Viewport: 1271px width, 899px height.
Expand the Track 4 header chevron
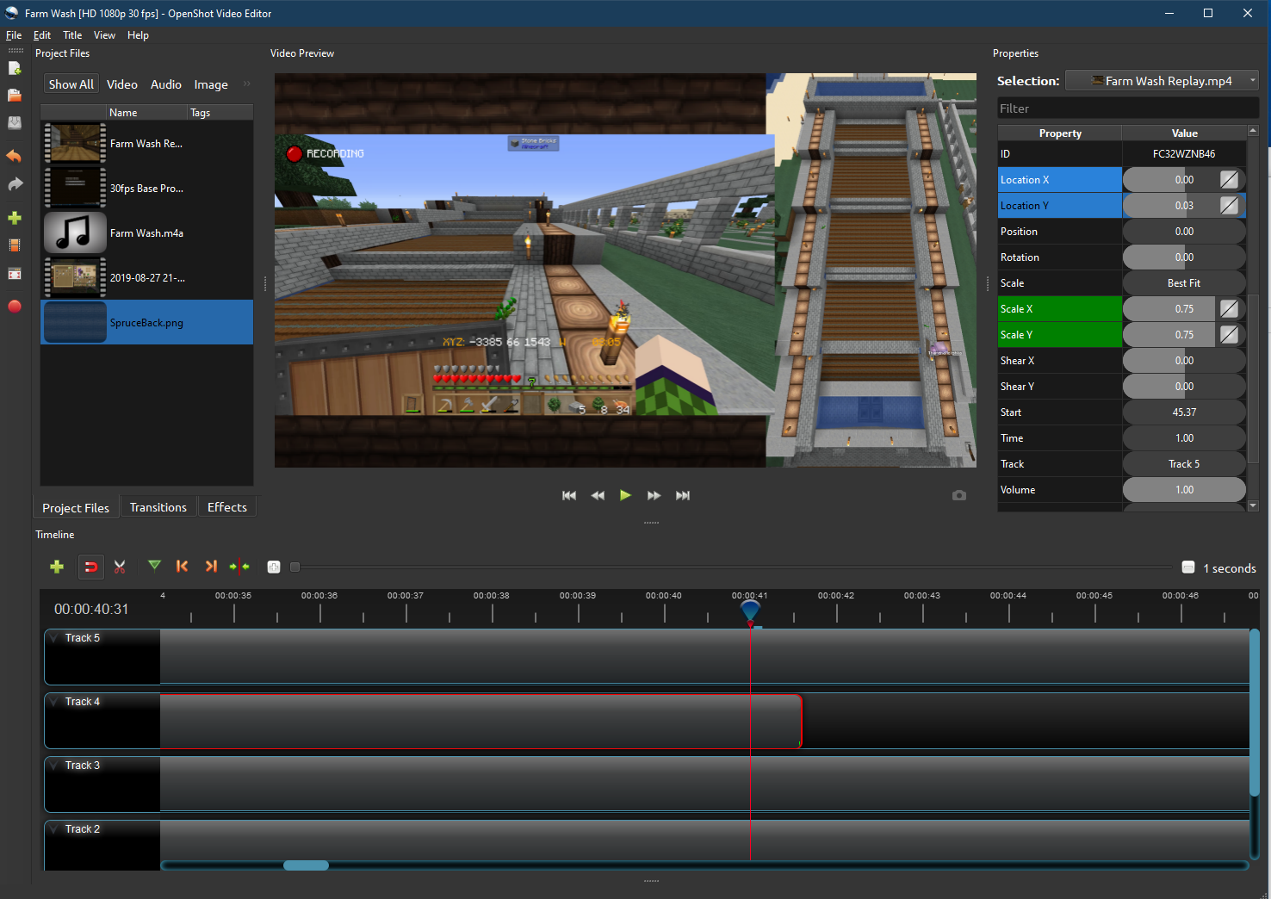pos(54,702)
